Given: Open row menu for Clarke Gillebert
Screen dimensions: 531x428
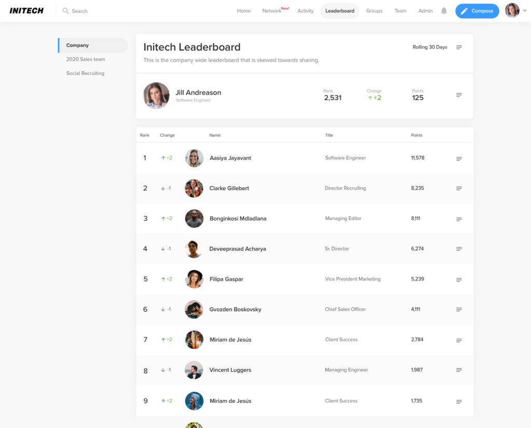Looking at the screenshot, I should coord(459,188).
